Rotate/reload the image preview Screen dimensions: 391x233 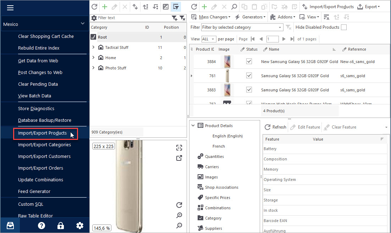tap(179, 205)
